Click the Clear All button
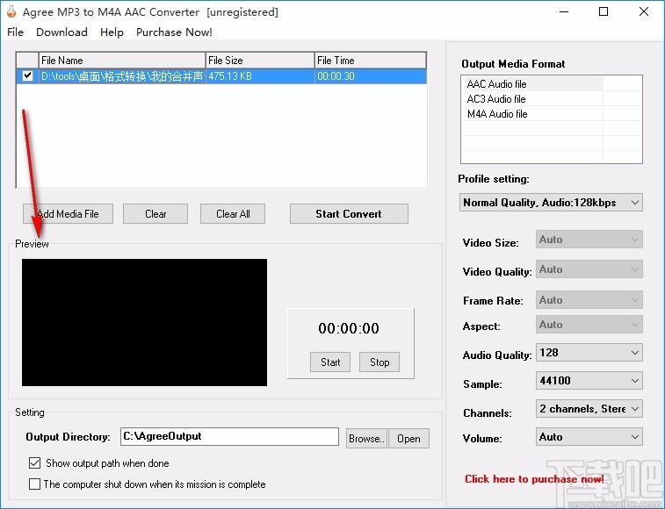The width and height of the screenshot is (665, 509). pos(233,213)
